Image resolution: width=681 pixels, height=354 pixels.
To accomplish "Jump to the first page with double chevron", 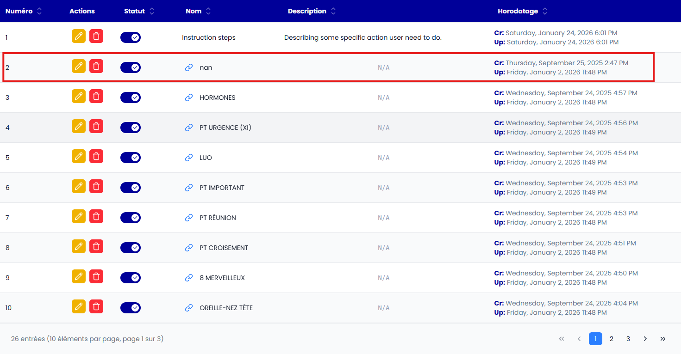I will (562, 338).
